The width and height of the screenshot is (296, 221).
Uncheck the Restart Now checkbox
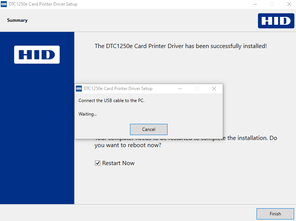(x=98, y=163)
